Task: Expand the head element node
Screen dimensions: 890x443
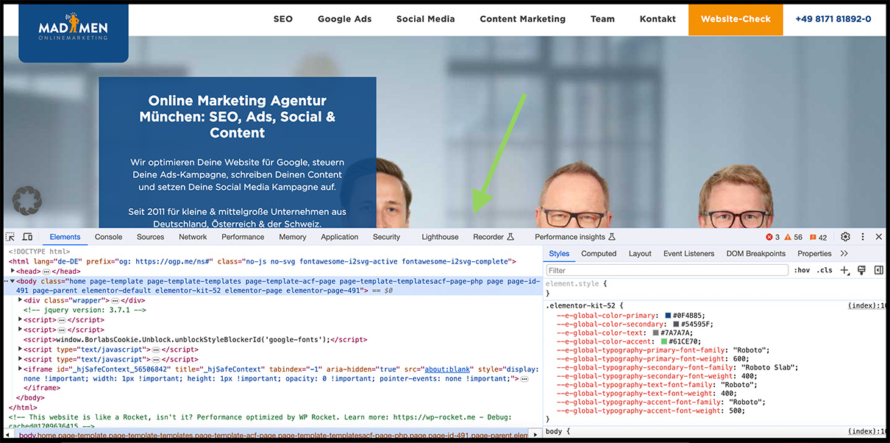Action: tap(11, 272)
